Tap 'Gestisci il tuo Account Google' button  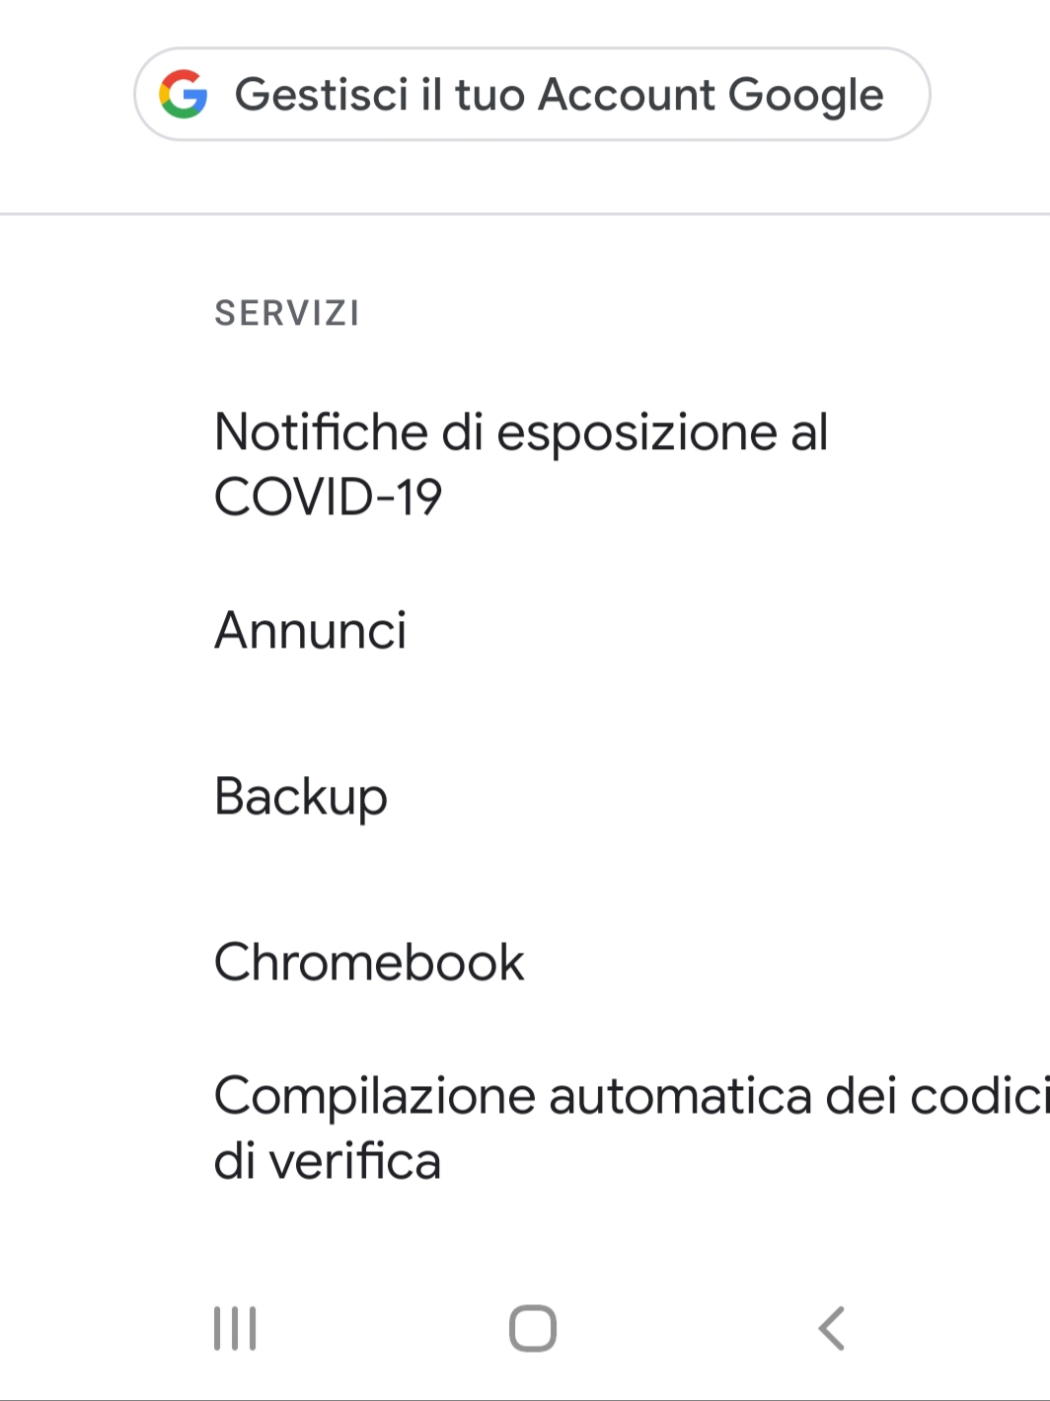click(532, 95)
